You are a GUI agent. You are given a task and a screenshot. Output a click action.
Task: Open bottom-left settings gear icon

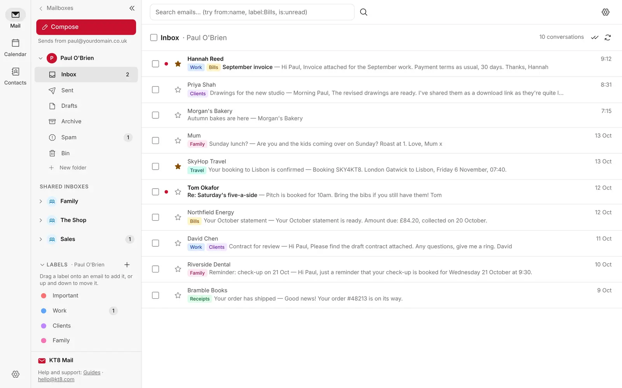15,374
